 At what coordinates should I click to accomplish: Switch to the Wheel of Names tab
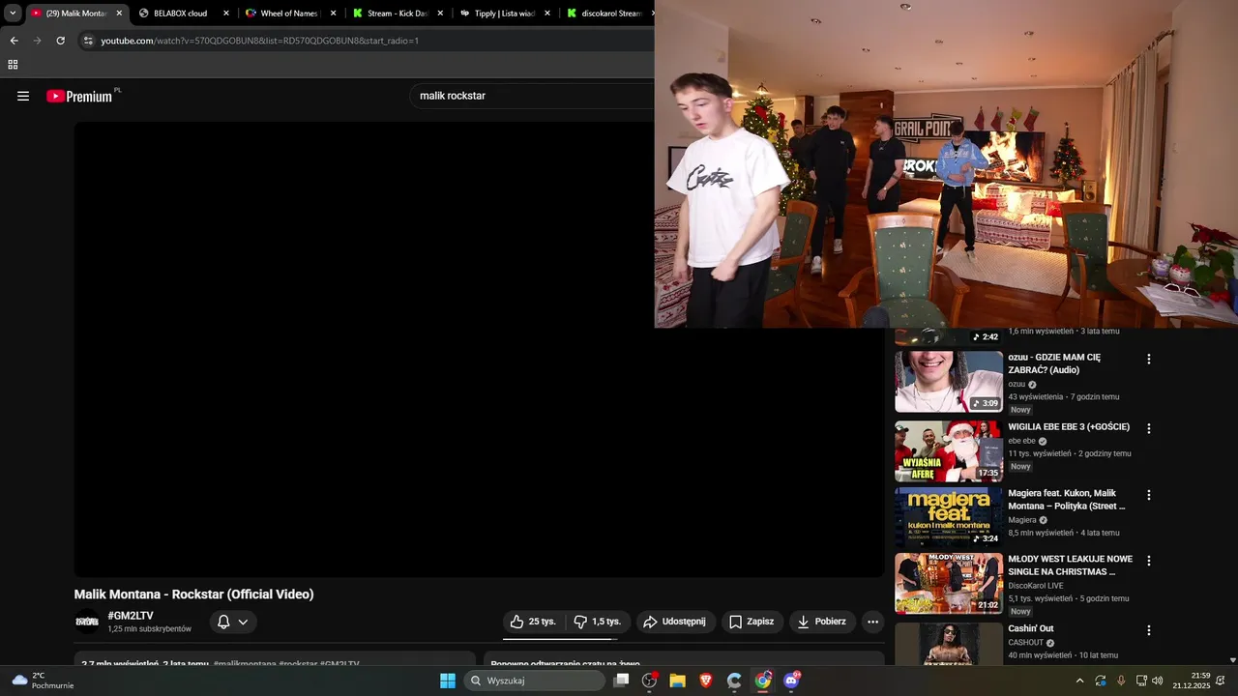tap(288, 14)
